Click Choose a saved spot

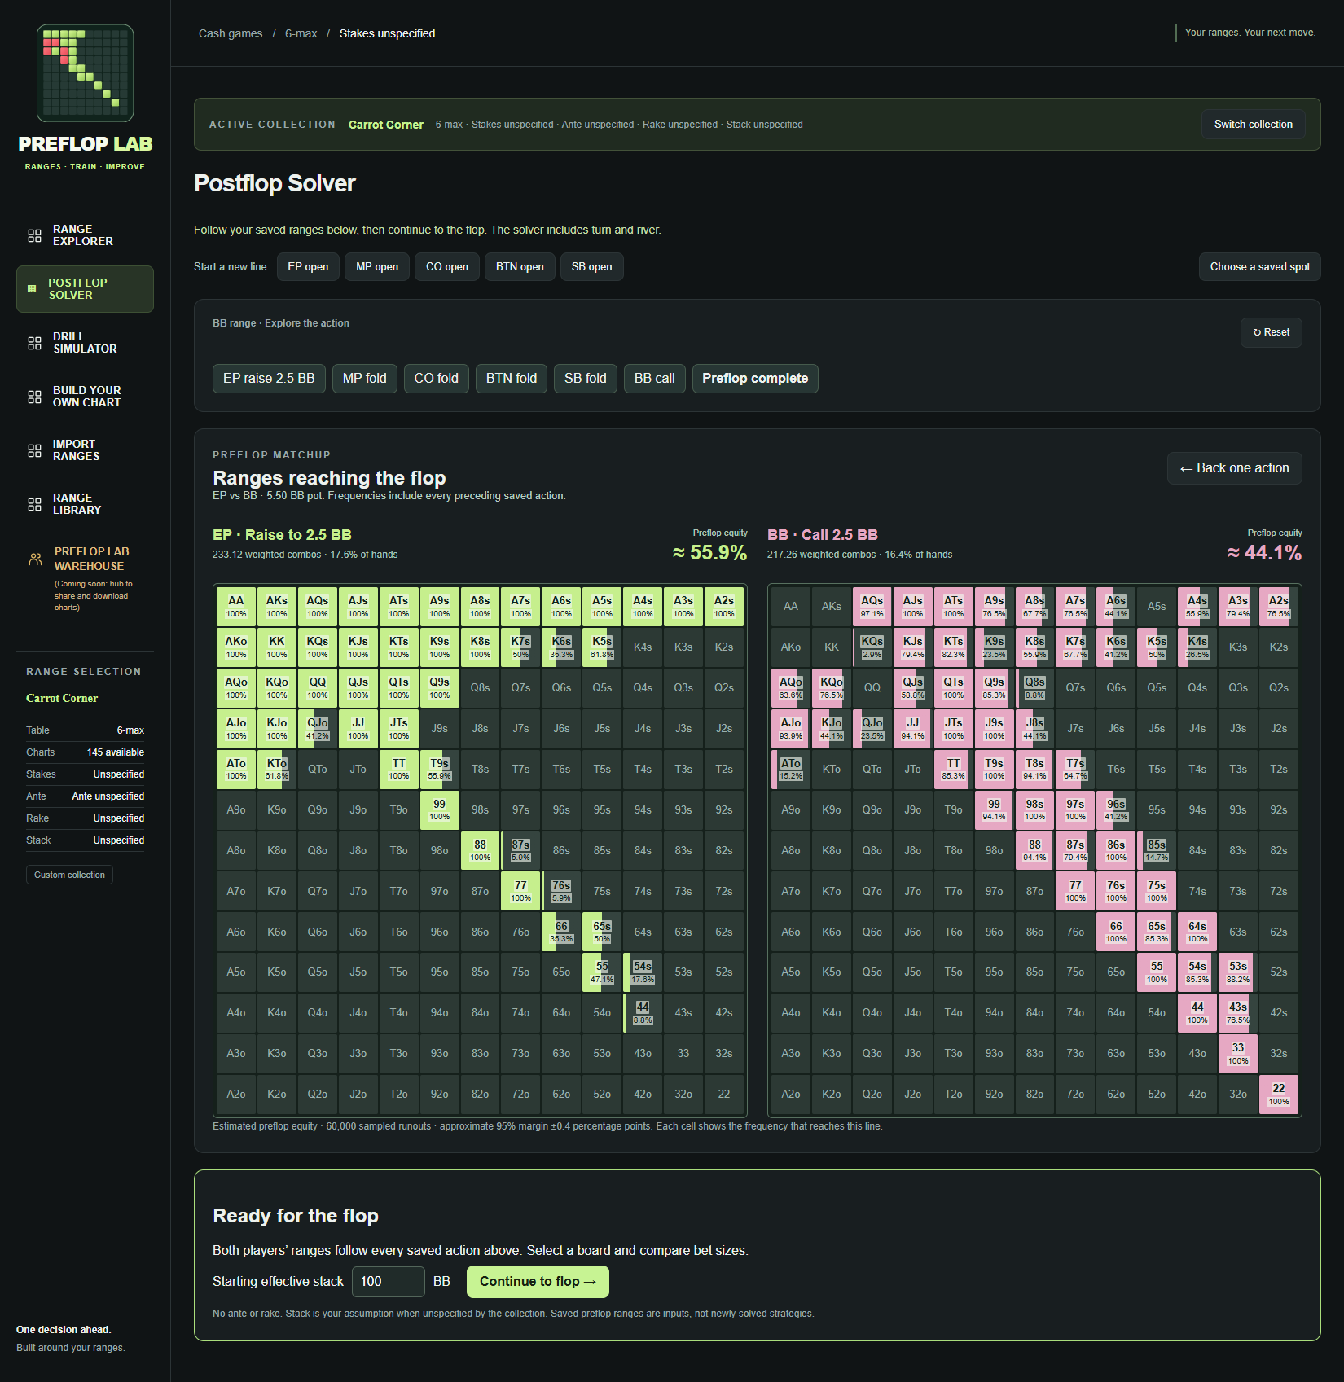click(x=1259, y=267)
